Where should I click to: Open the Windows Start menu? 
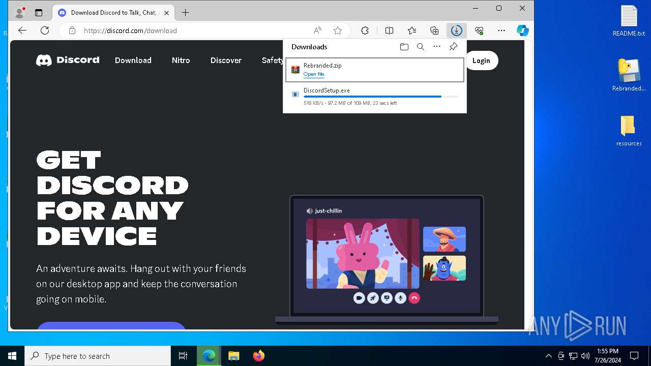(12, 356)
